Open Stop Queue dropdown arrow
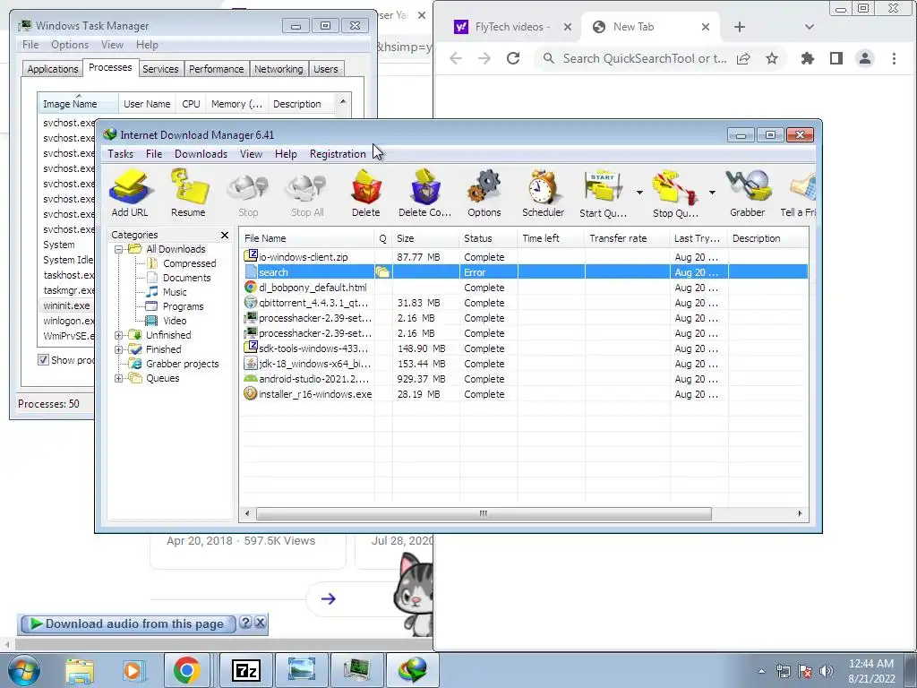 [x=712, y=192]
